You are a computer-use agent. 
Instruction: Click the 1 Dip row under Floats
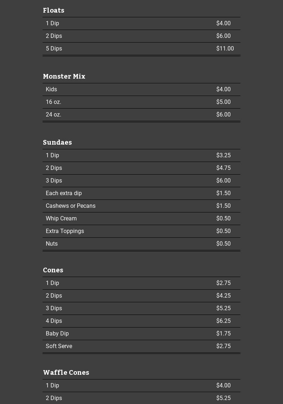coord(141,23)
